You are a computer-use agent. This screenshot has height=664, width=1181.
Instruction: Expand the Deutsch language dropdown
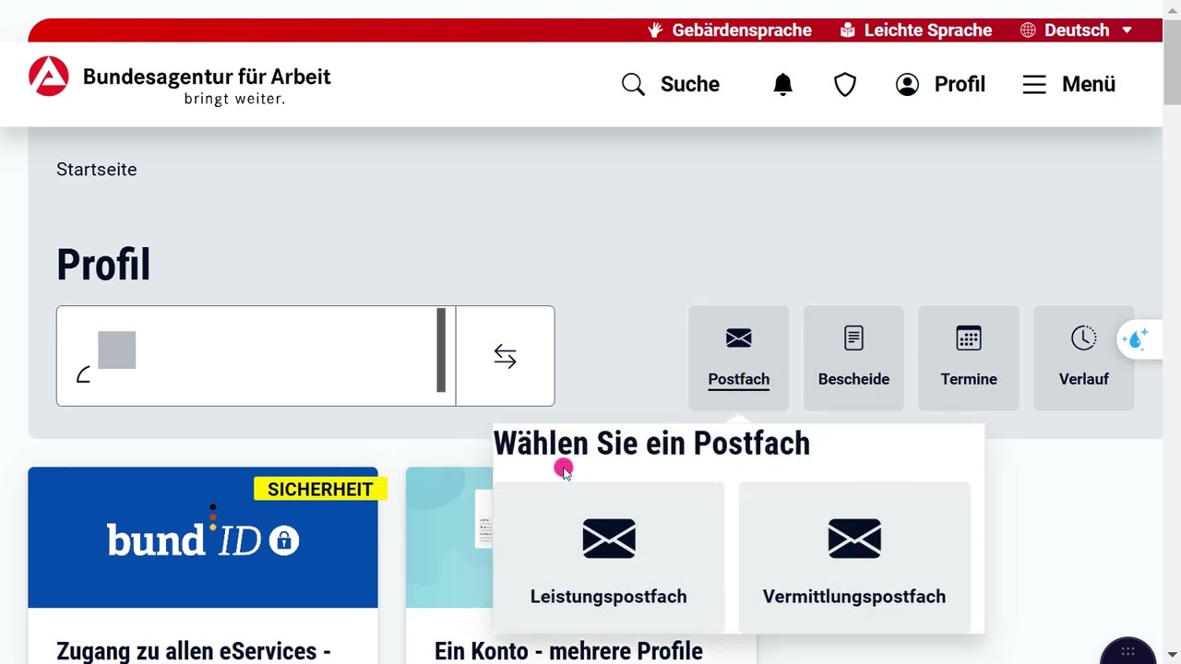click(x=1076, y=30)
